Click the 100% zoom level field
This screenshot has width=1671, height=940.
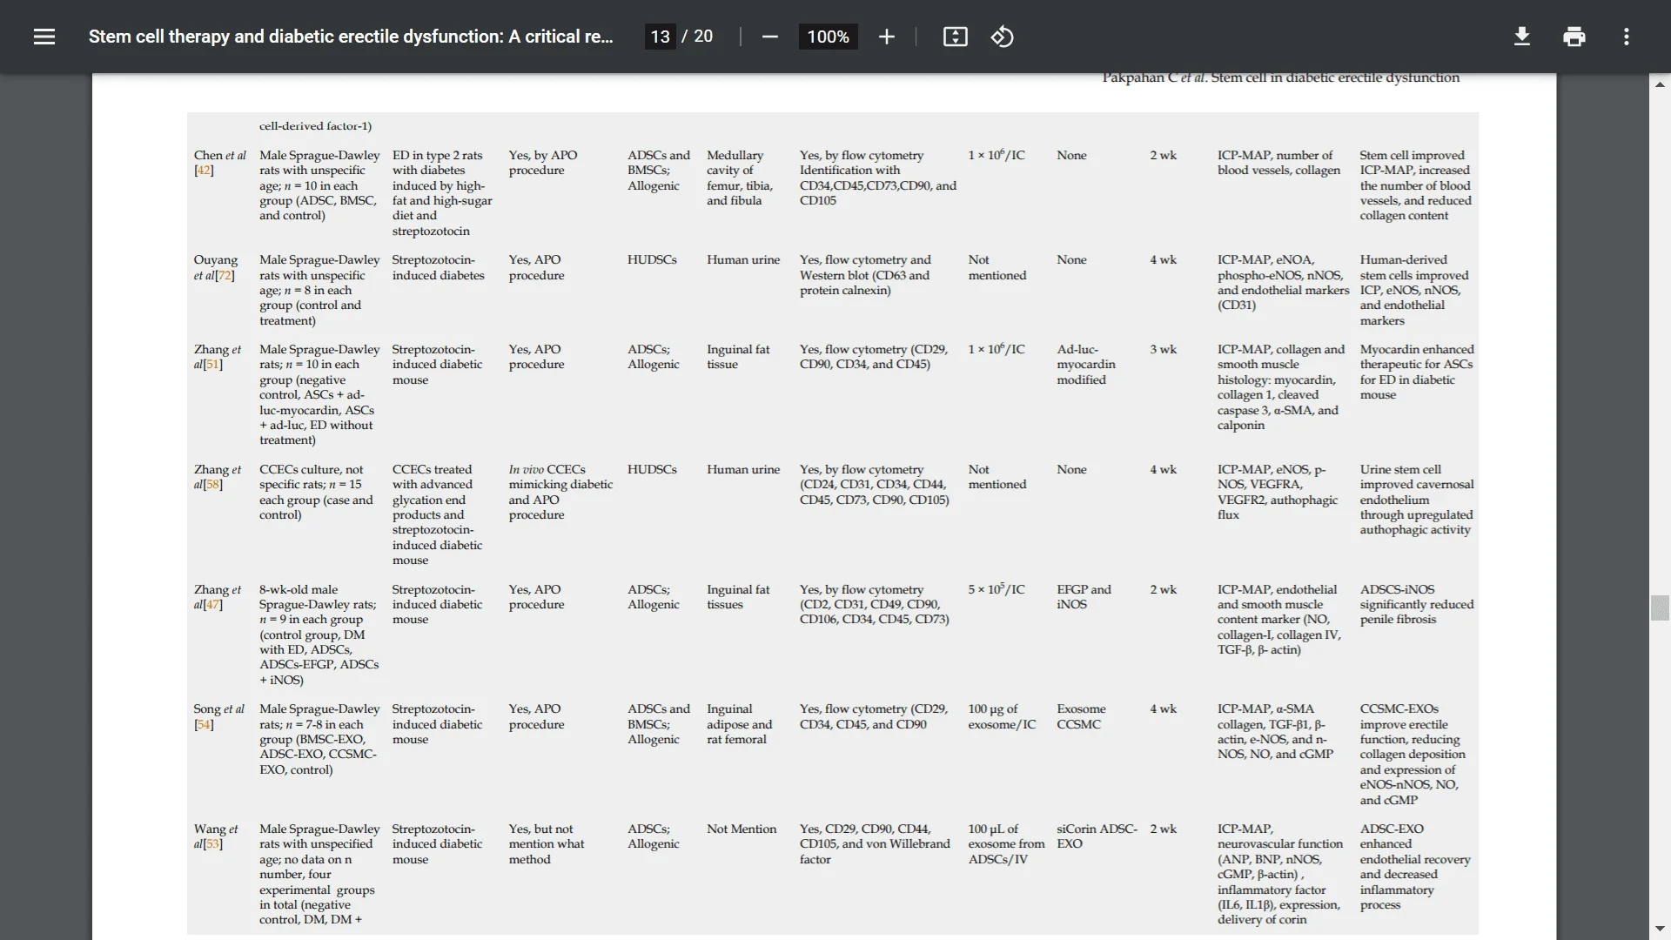tap(828, 37)
